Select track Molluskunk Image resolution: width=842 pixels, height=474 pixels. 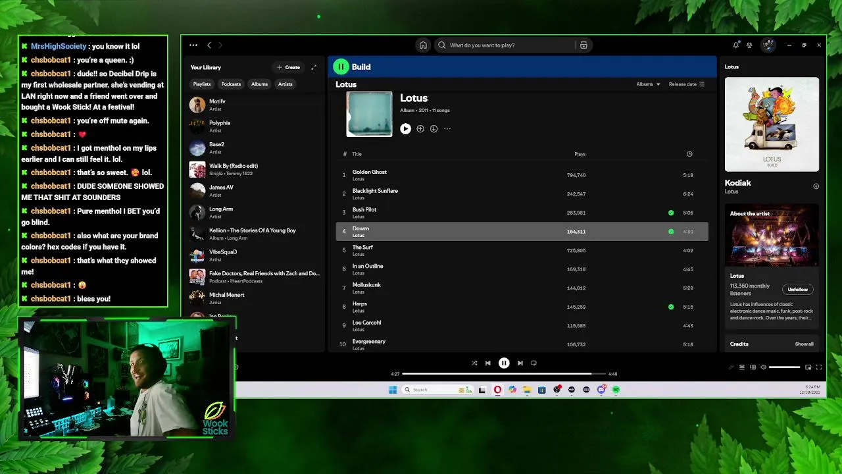[x=522, y=288]
